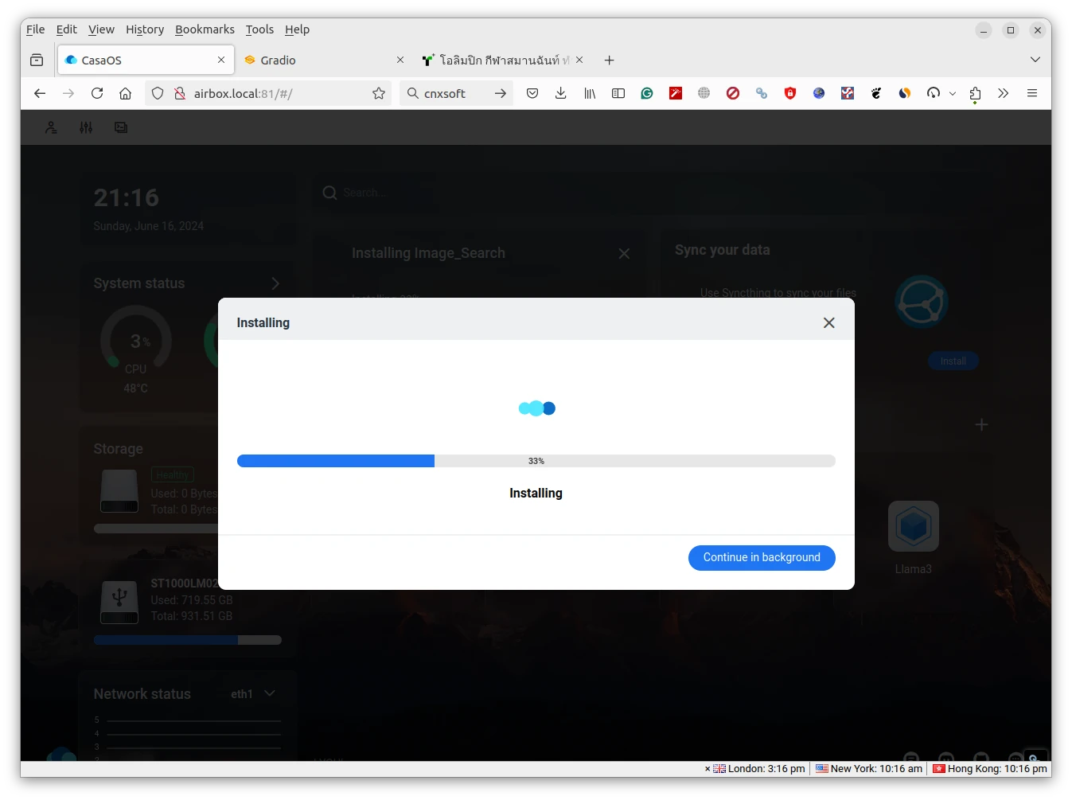Open the Bookmarks menu

(x=205, y=29)
